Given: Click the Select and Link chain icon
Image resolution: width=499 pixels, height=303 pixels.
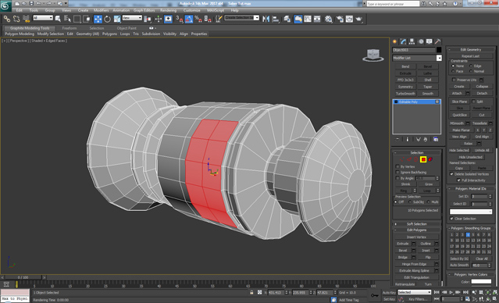Looking at the screenshot, I should [x=7, y=19].
